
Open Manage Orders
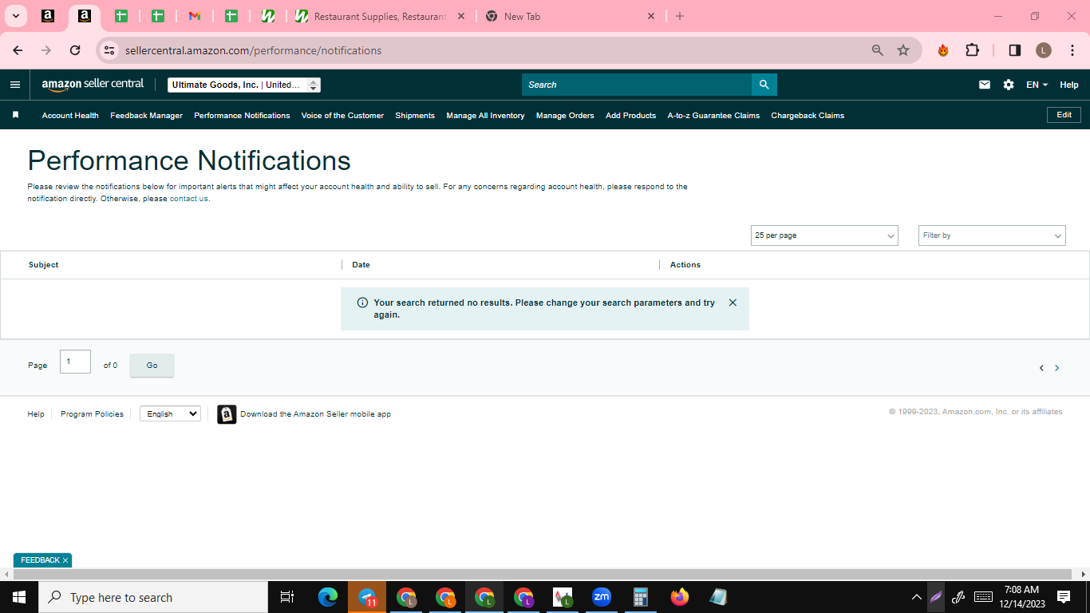(565, 115)
